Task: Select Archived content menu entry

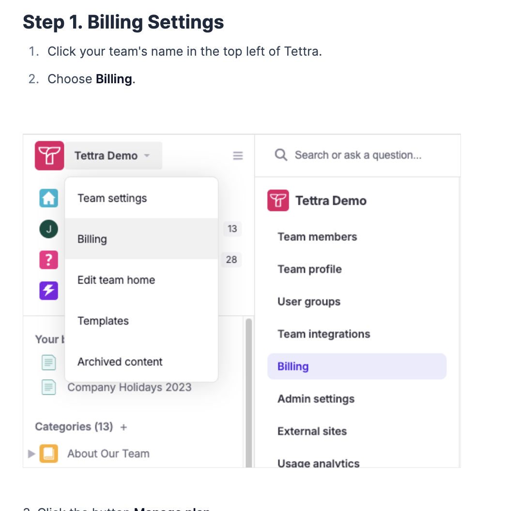Action: pyautogui.click(x=141, y=361)
